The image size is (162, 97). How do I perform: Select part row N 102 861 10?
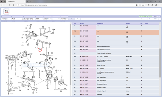(115, 61)
